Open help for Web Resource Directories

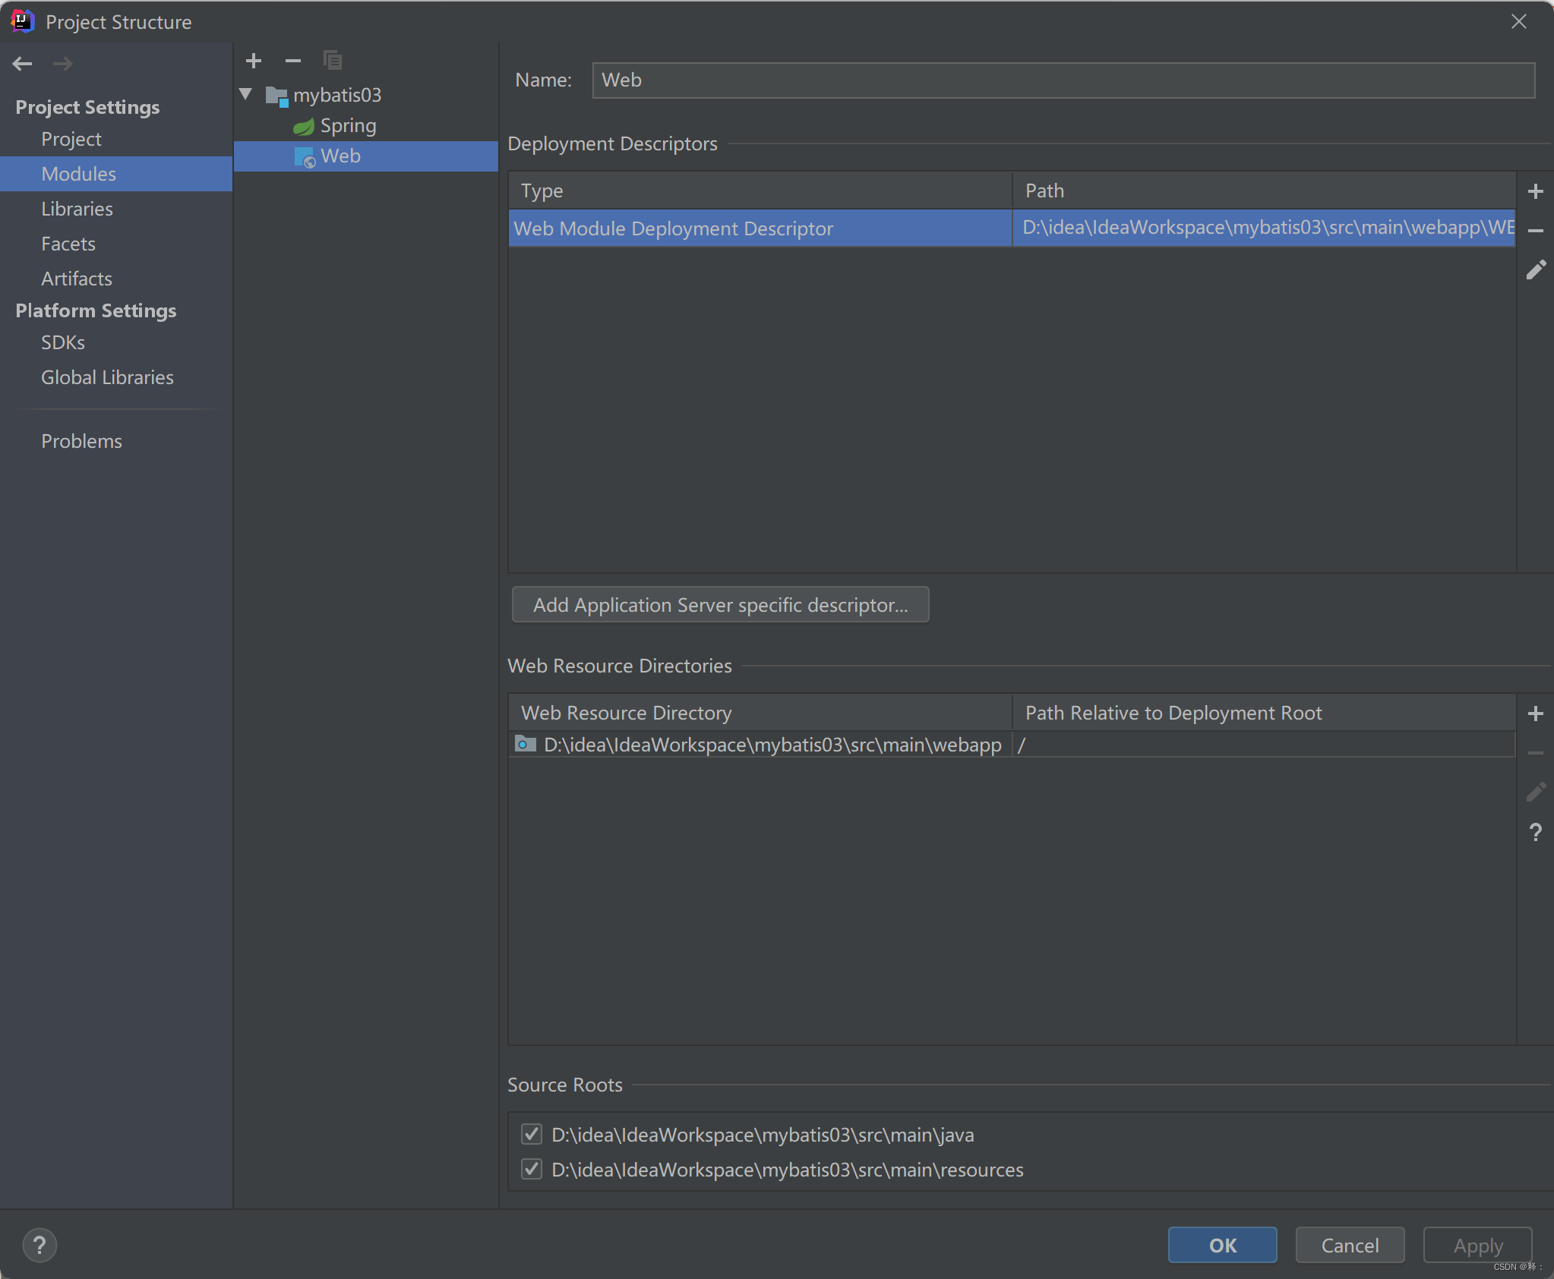coord(1535,833)
